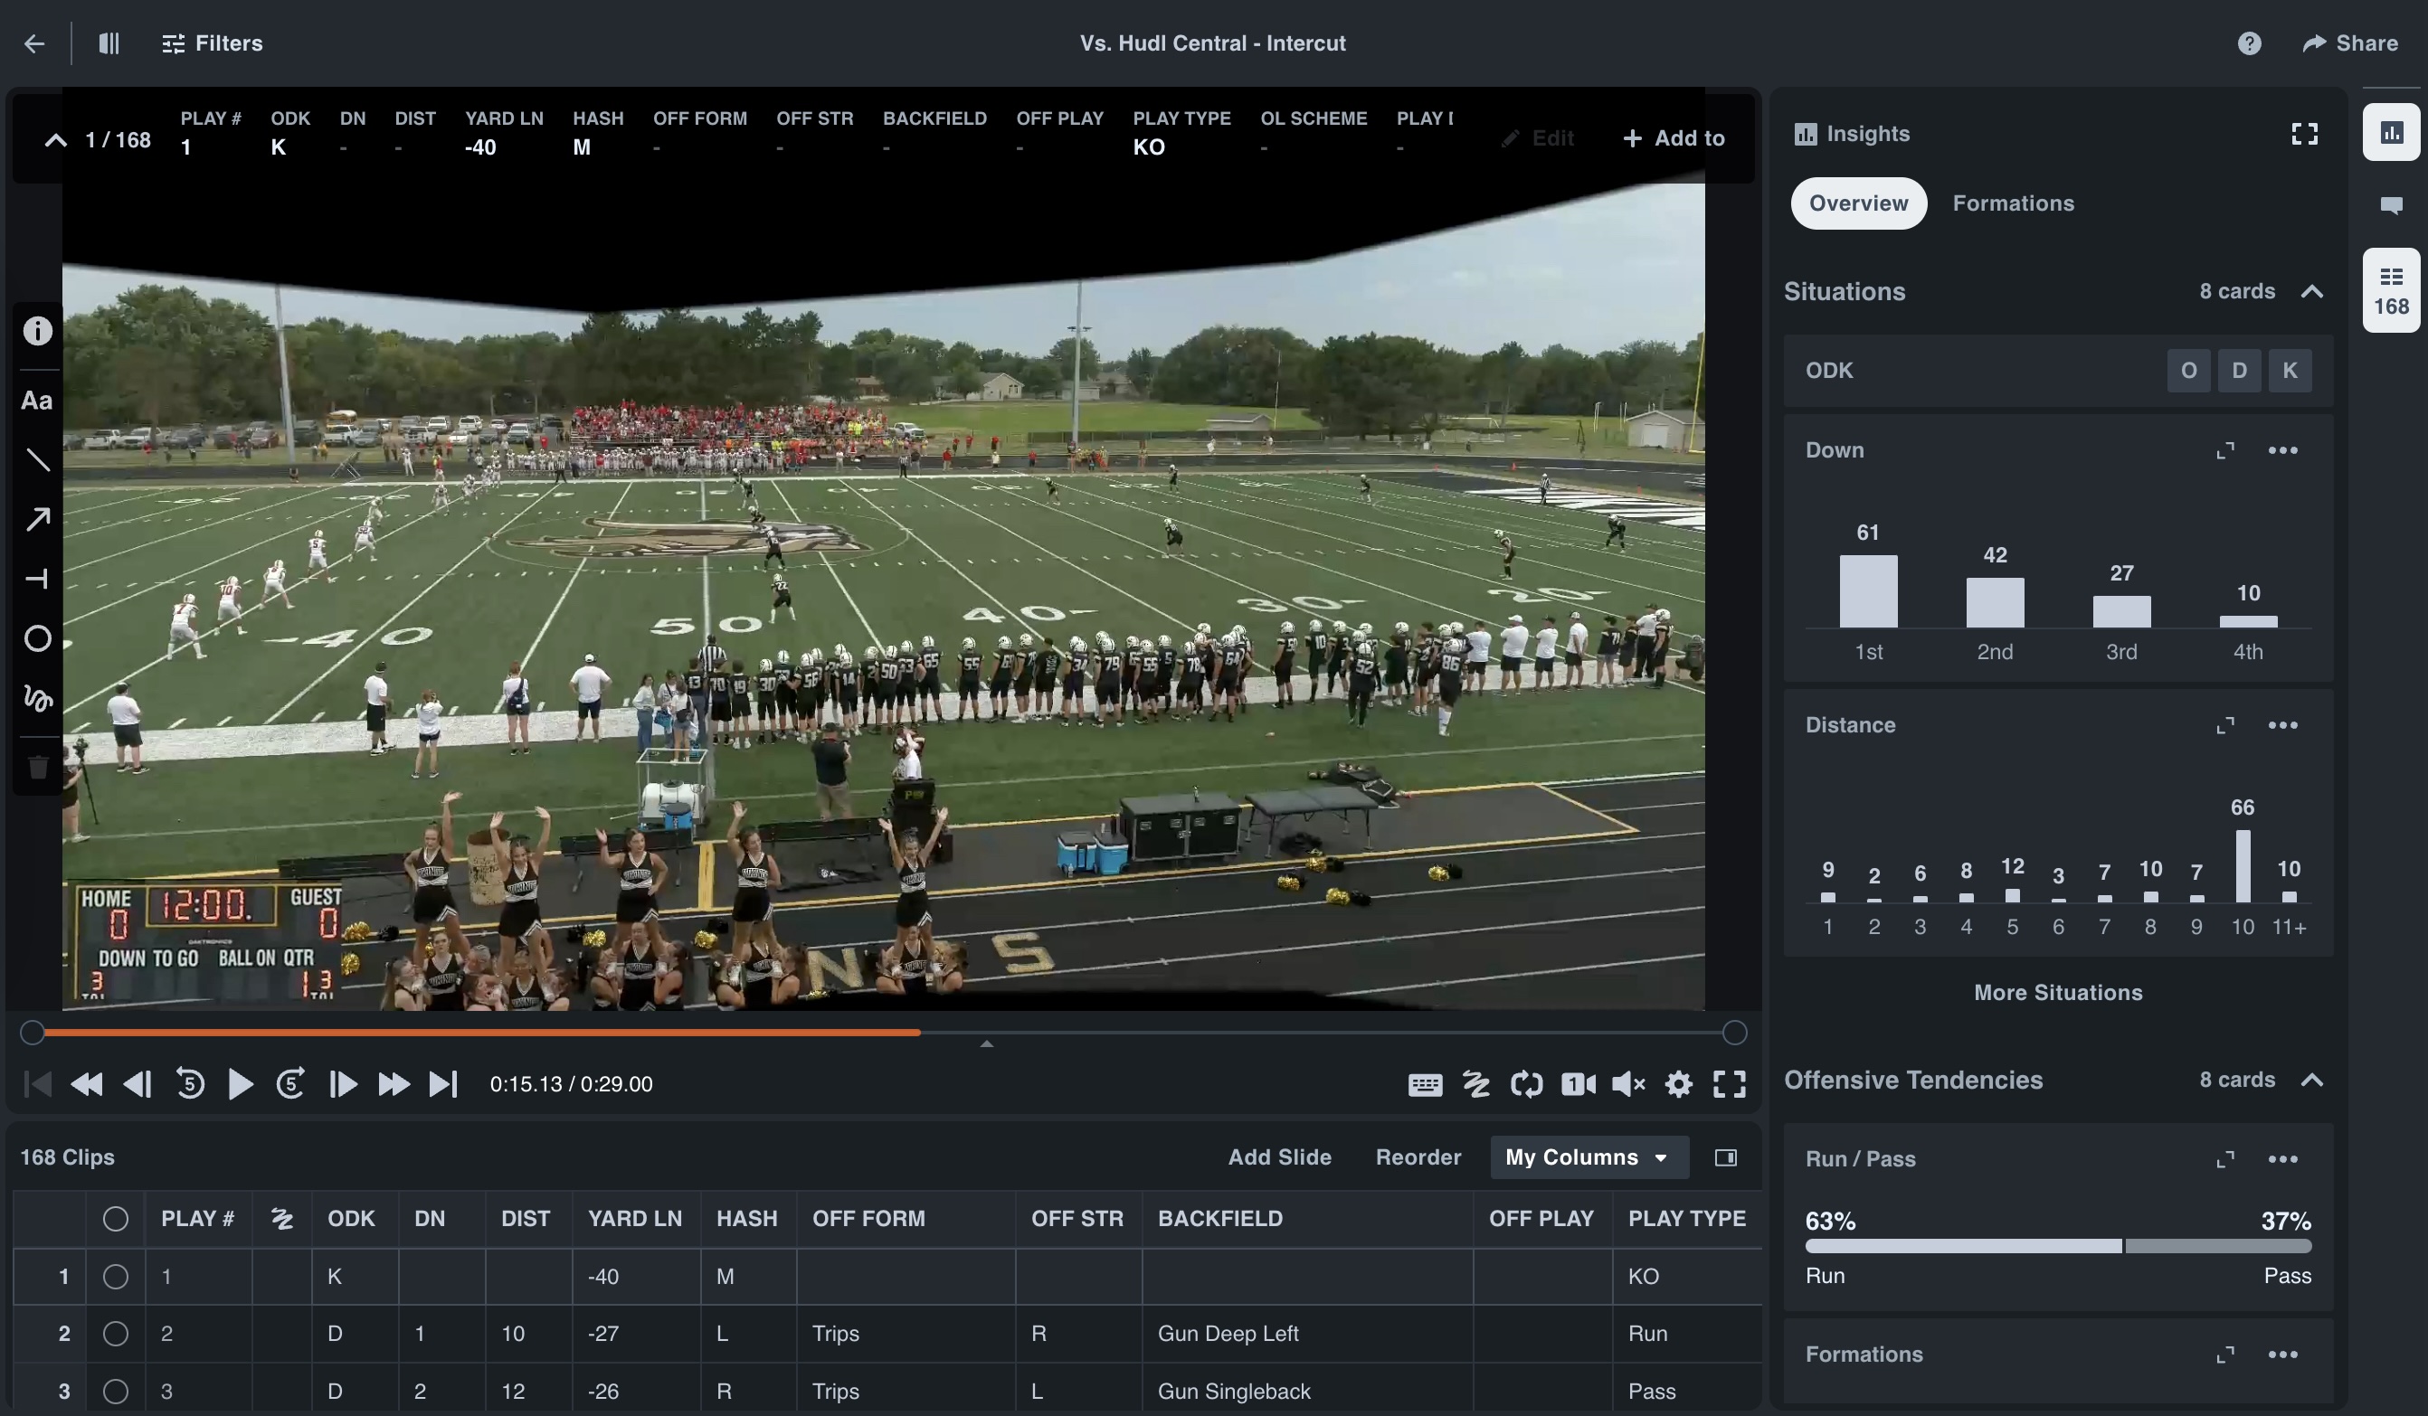The width and height of the screenshot is (2428, 1416).
Task: Open the 168 clips list sidebar tab
Action: (2392, 291)
